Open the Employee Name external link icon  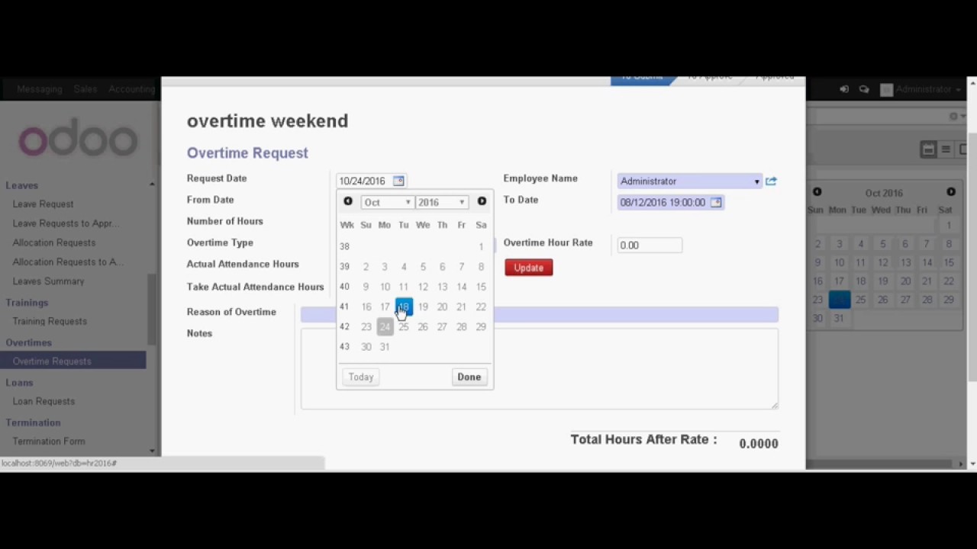[771, 181]
